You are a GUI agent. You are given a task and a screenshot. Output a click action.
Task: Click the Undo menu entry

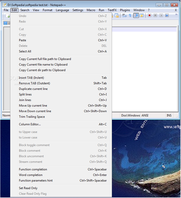[61, 16]
